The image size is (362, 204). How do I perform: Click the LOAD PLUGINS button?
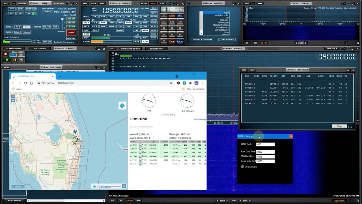[227, 39]
